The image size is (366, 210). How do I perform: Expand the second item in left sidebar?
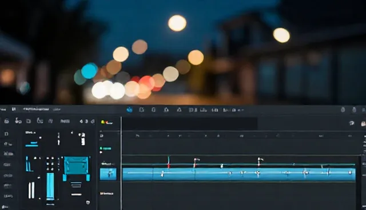pos(8,144)
